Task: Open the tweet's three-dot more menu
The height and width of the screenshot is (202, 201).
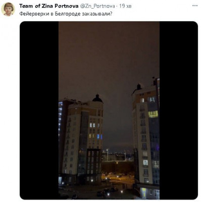Action: point(195,6)
